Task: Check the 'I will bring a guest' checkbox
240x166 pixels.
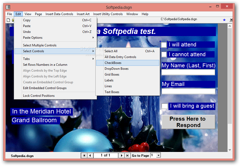Action: (x=165, y=106)
